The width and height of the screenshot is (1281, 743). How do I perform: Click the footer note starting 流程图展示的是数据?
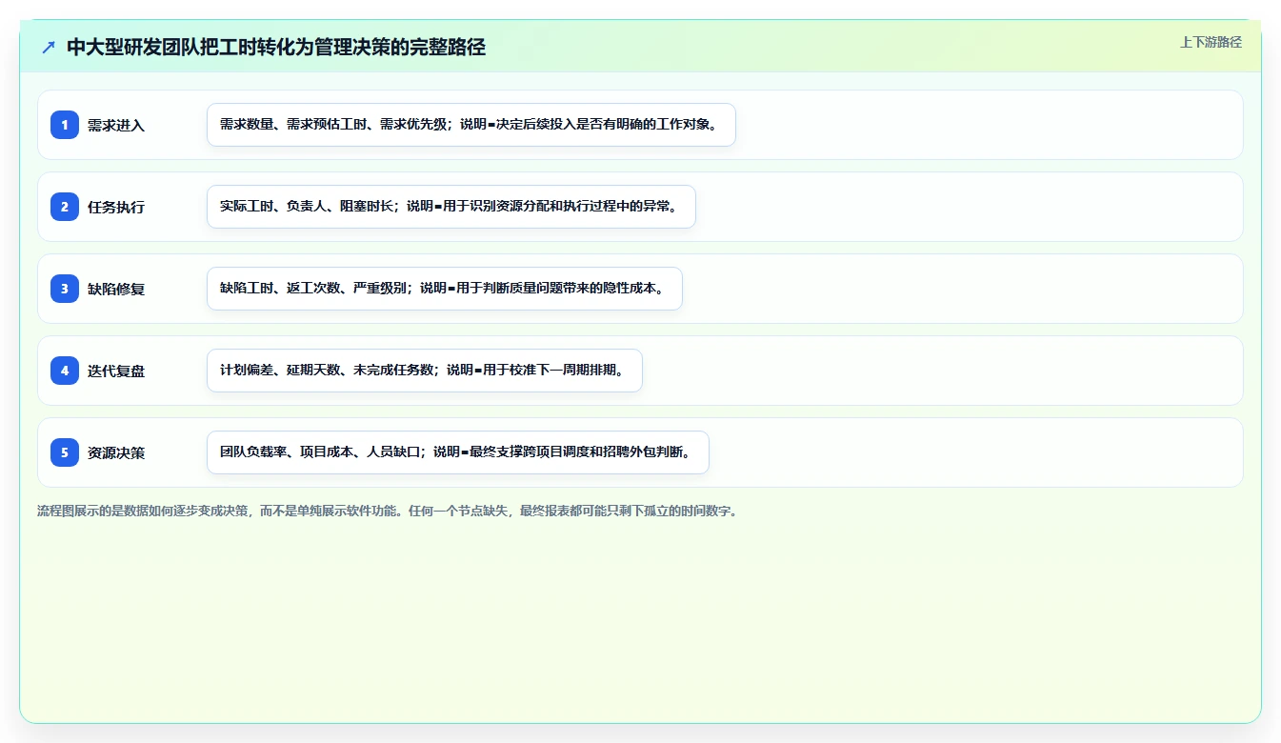(x=388, y=511)
